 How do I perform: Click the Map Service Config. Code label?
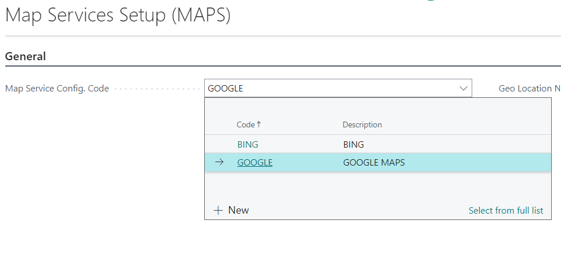point(57,89)
